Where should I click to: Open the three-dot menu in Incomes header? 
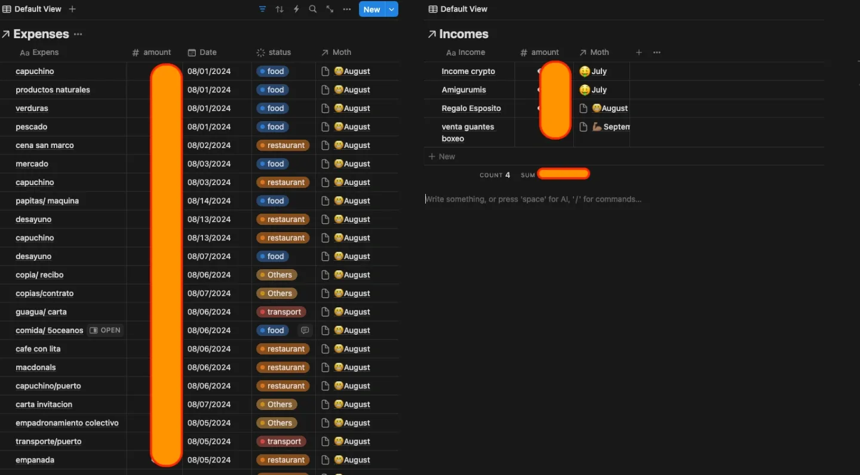657,53
